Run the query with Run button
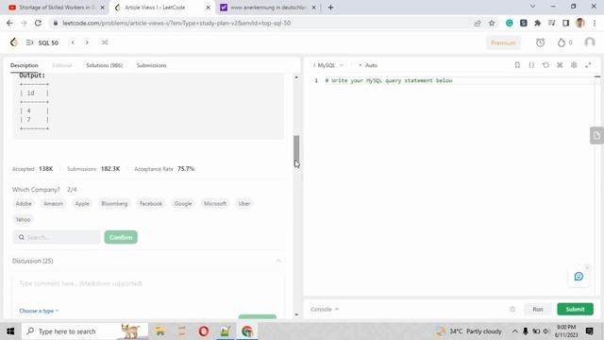 tap(538, 309)
